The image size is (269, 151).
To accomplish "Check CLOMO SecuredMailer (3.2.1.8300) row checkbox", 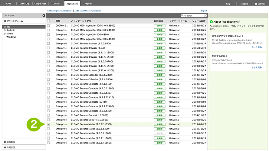I will [48, 129].
